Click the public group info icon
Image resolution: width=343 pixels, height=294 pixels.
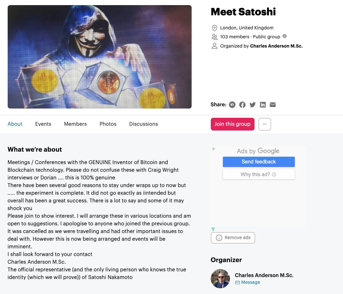coord(285,36)
